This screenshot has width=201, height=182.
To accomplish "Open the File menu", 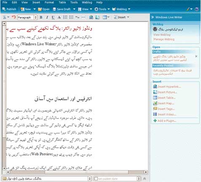I will (x=5, y=3).
